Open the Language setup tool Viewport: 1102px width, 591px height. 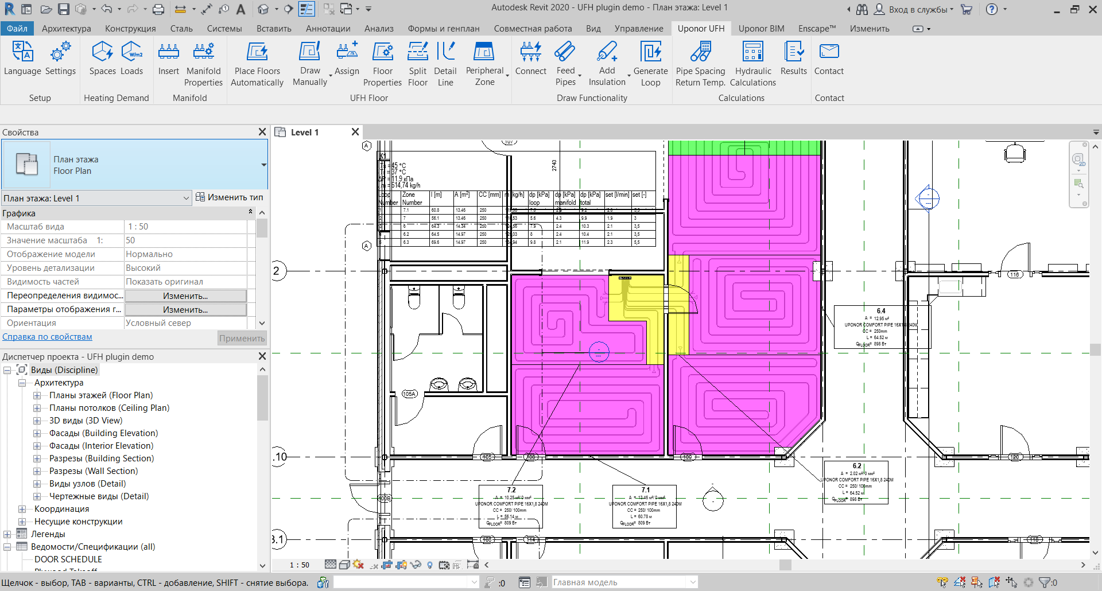tap(22, 59)
